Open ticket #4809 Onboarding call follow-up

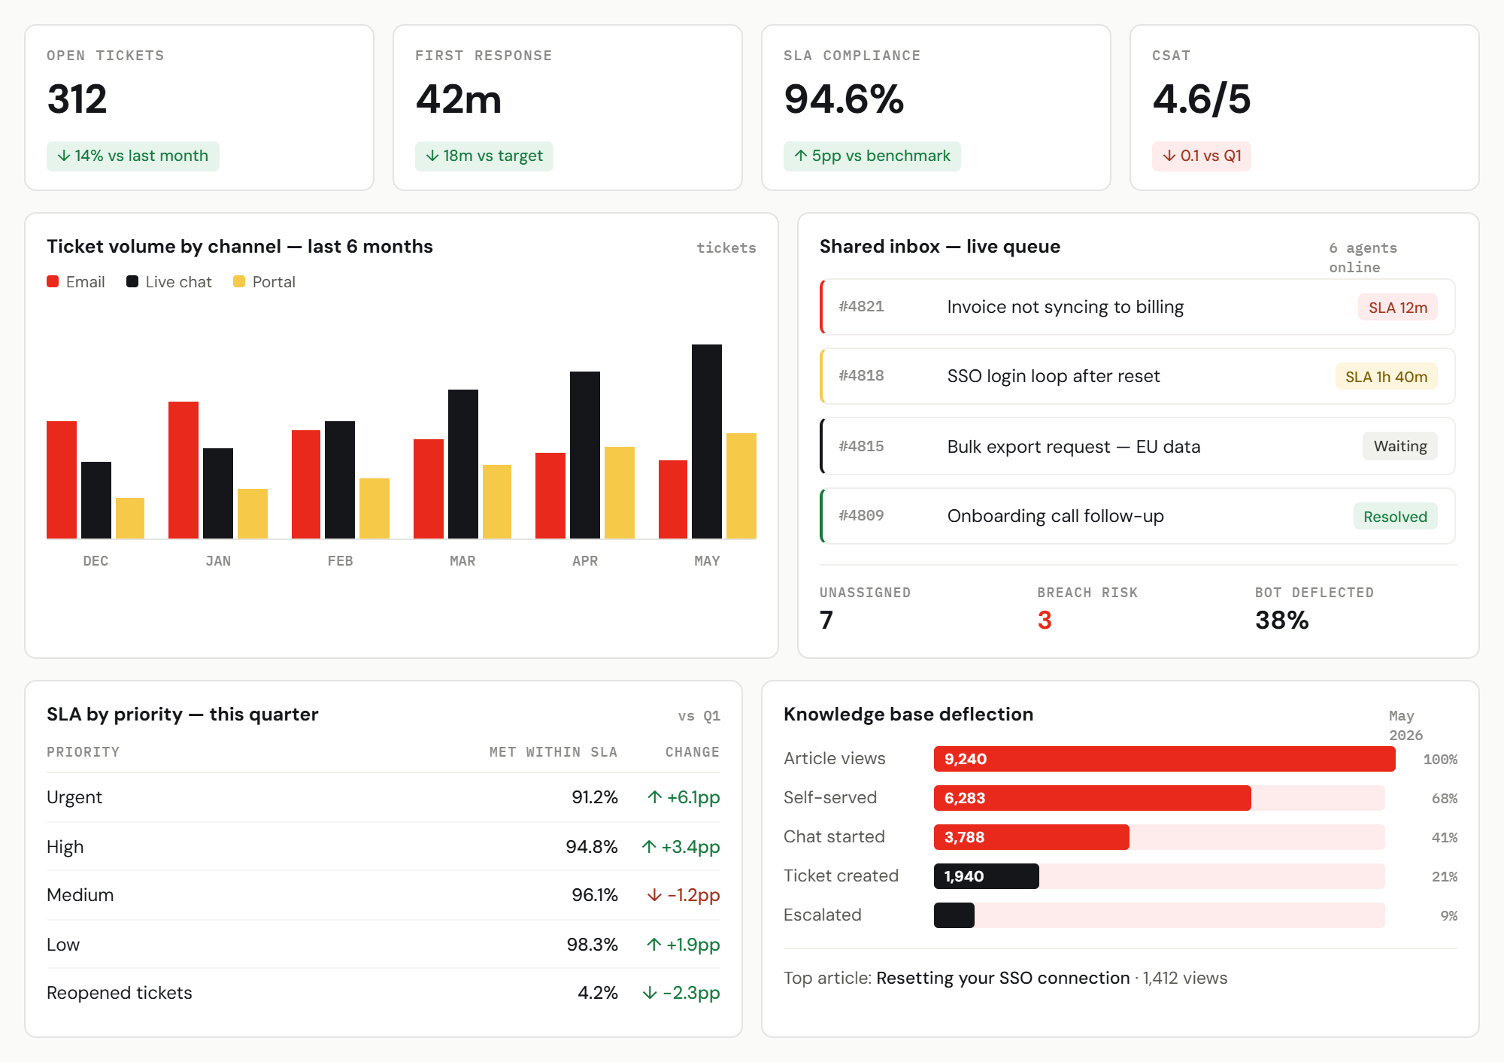point(1138,516)
